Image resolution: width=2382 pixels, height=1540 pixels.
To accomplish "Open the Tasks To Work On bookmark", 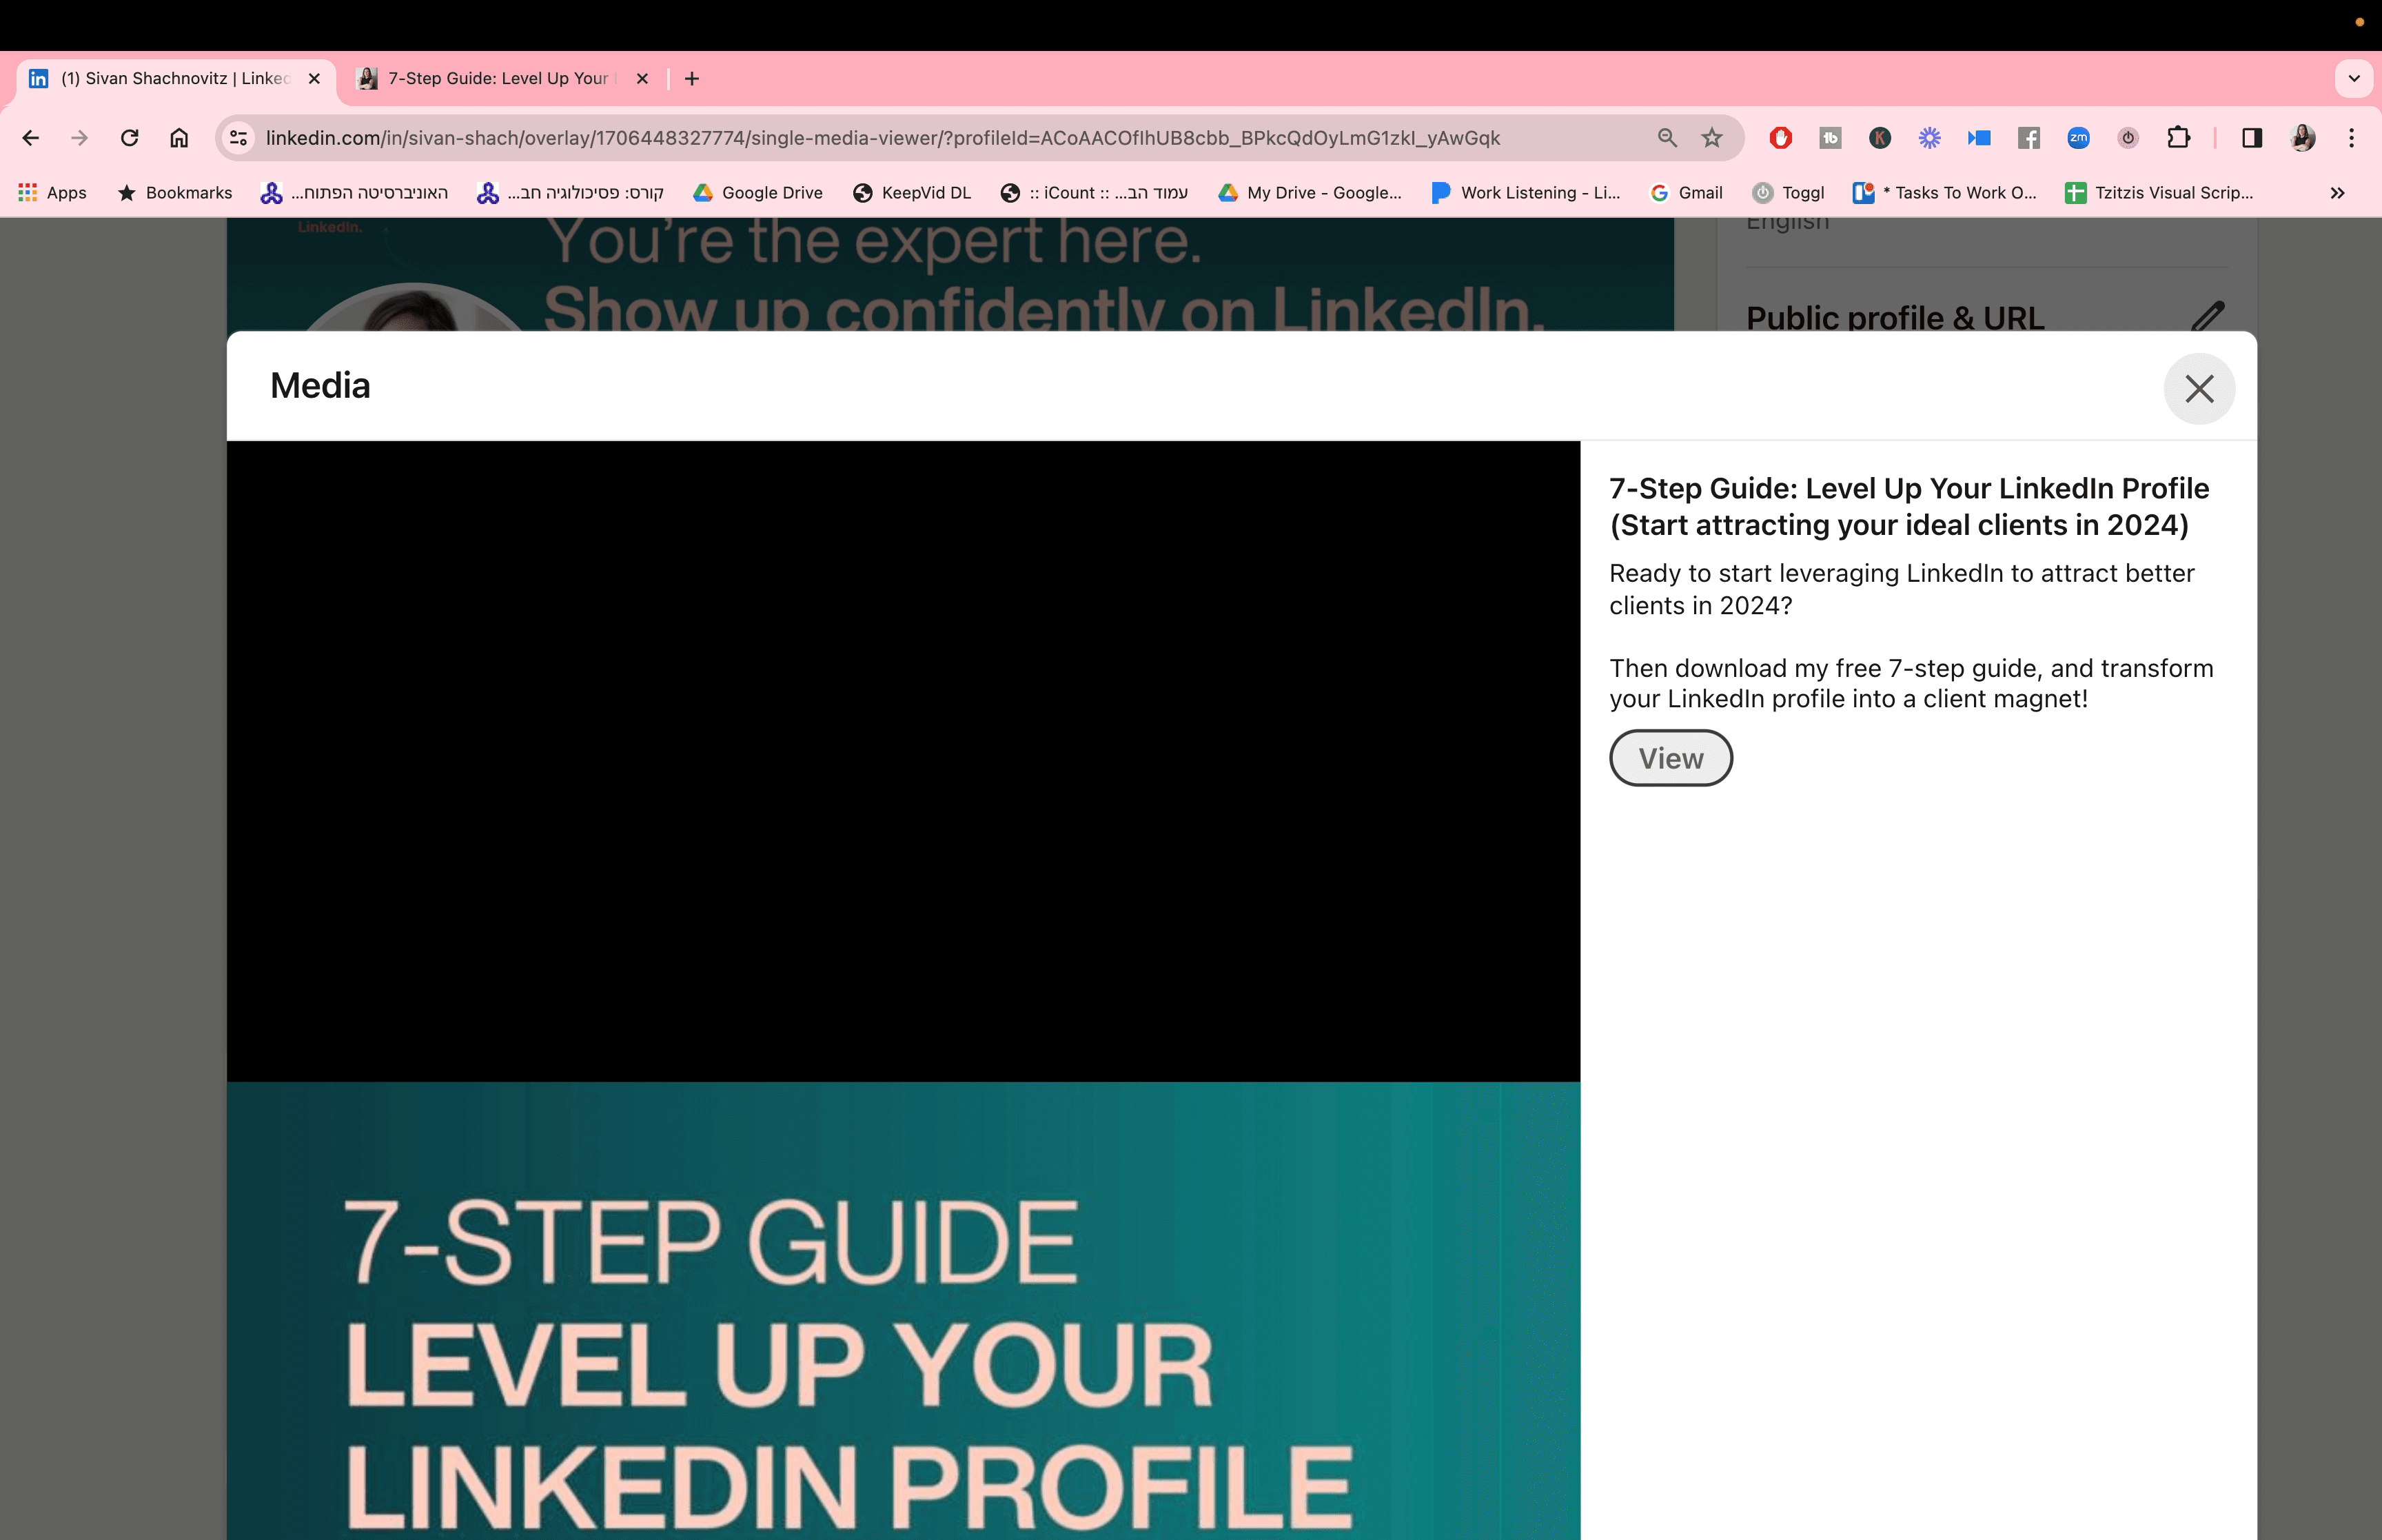I will 1945,192.
